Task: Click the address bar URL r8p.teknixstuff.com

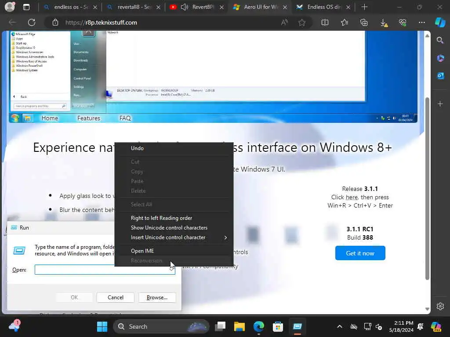Action: [101, 22]
